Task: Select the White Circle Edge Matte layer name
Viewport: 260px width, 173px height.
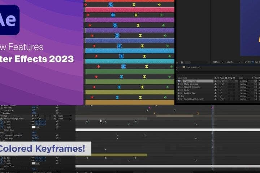Action: (x=13, y=119)
